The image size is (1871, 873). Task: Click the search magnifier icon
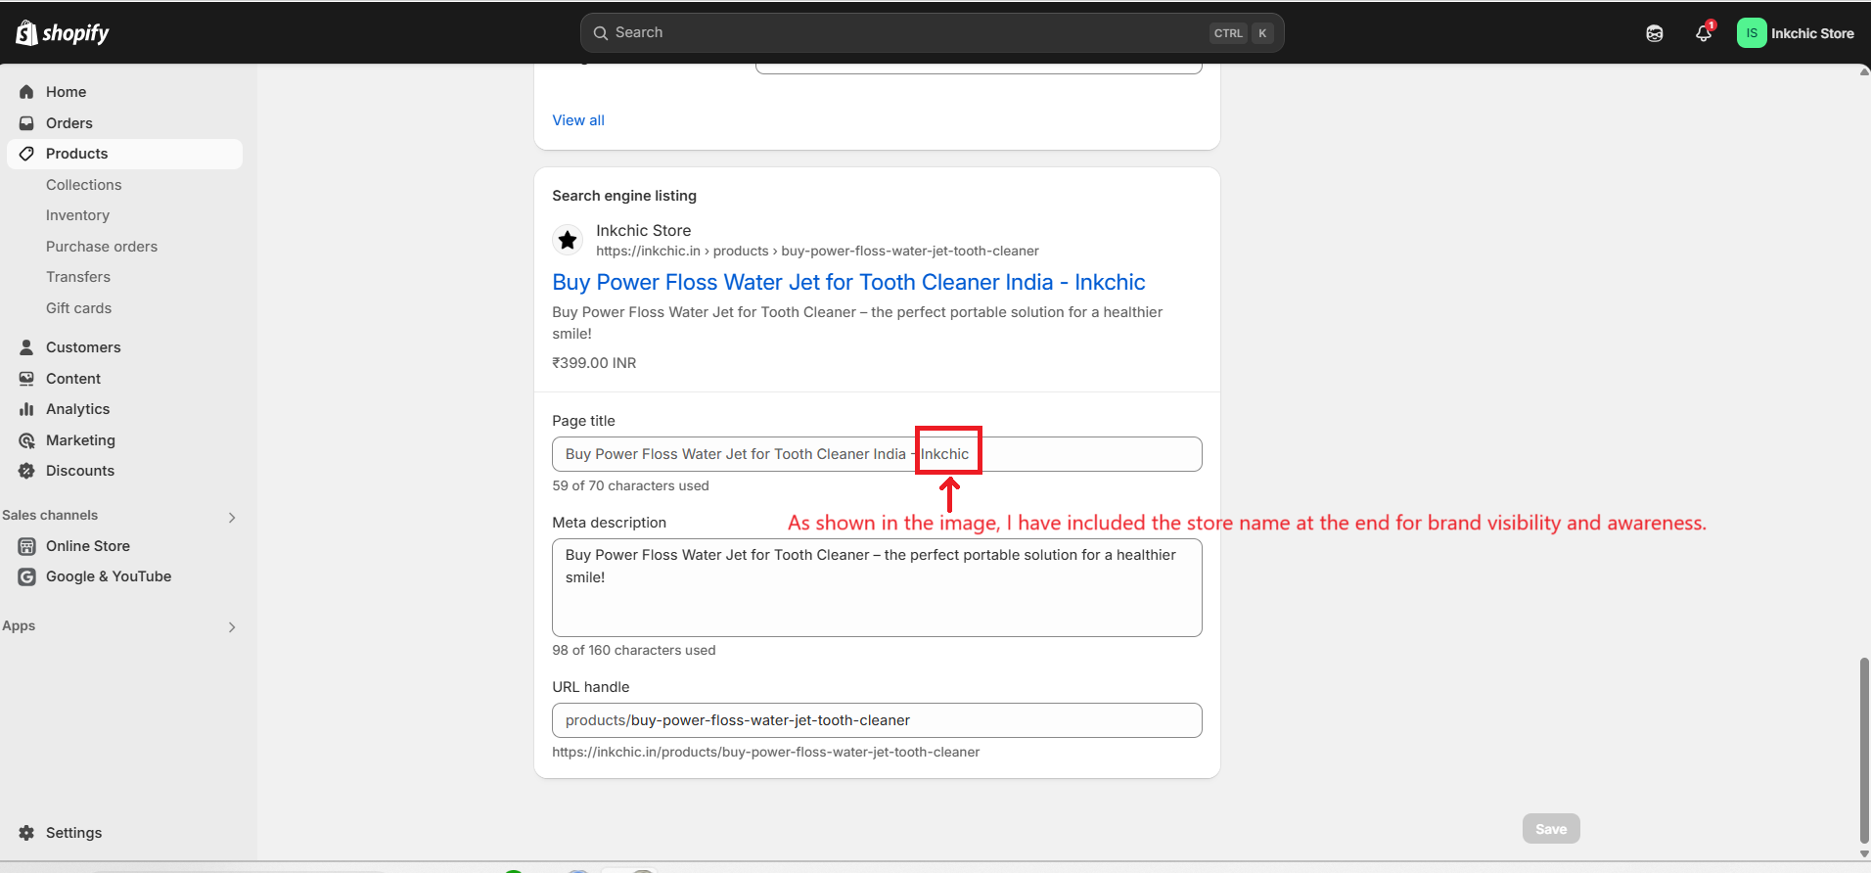coord(601,33)
